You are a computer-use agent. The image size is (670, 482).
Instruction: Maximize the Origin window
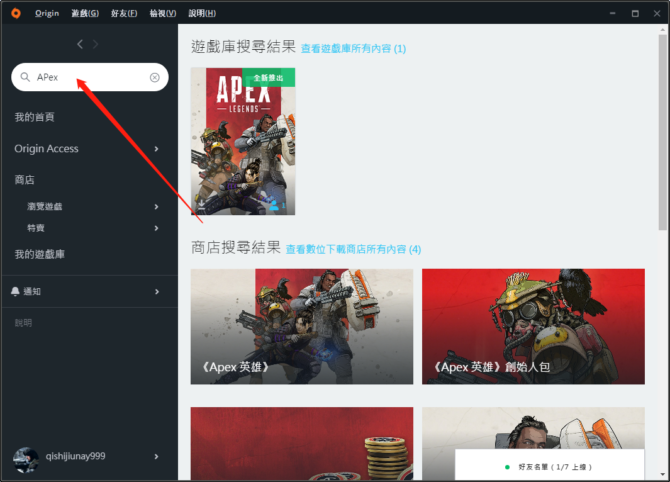point(635,13)
